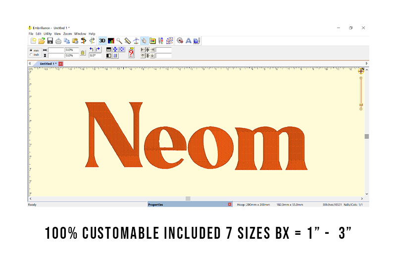Click the greyed redo arrow icon in main toolbar
The width and height of the screenshot is (396, 264).
click(x=92, y=41)
